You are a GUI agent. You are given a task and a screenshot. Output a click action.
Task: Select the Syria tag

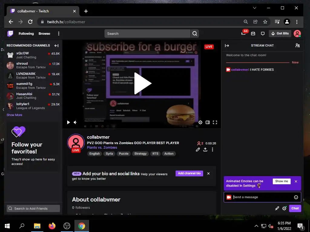click(109, 154)
